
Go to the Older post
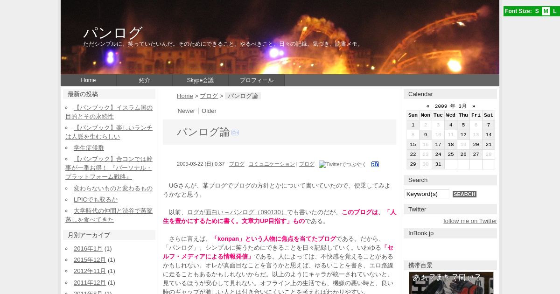point(209,111)
